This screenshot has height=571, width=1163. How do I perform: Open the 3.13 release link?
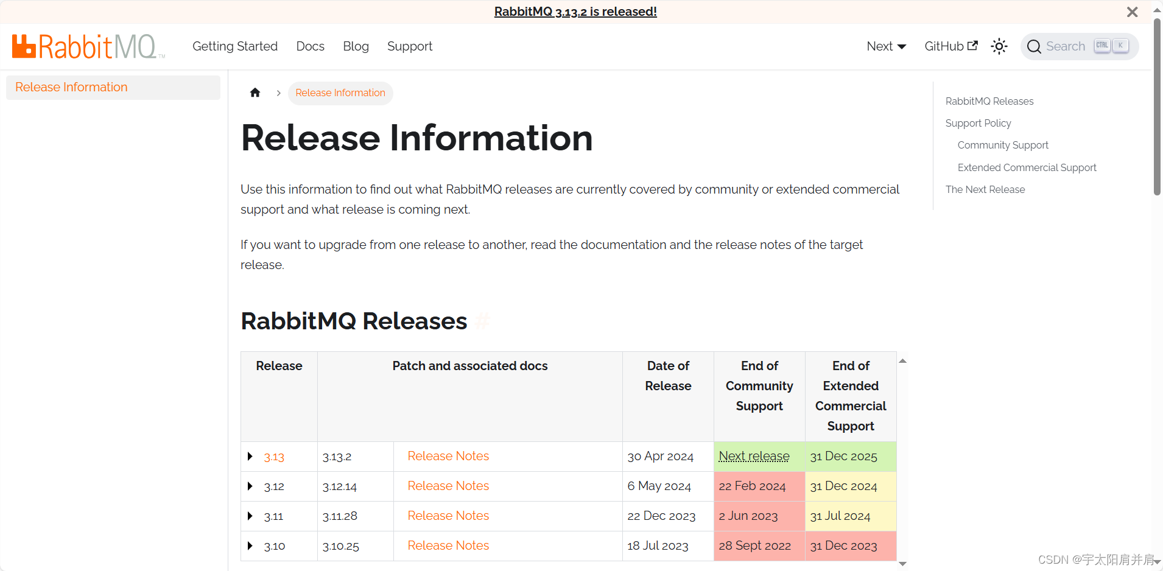click(x=274, y=457)
